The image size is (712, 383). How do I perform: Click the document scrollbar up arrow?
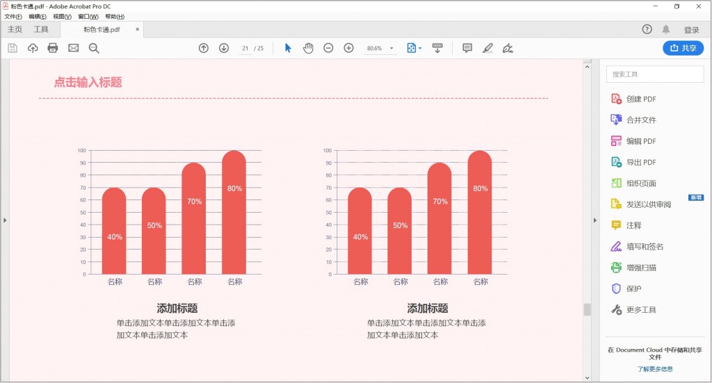[x=587, y=66]
